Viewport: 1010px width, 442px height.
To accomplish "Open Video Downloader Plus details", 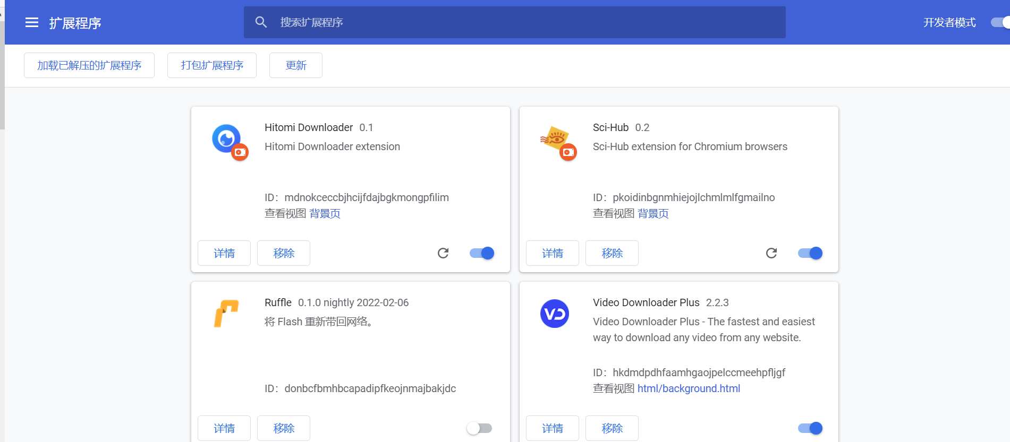I will pos(553,428).
